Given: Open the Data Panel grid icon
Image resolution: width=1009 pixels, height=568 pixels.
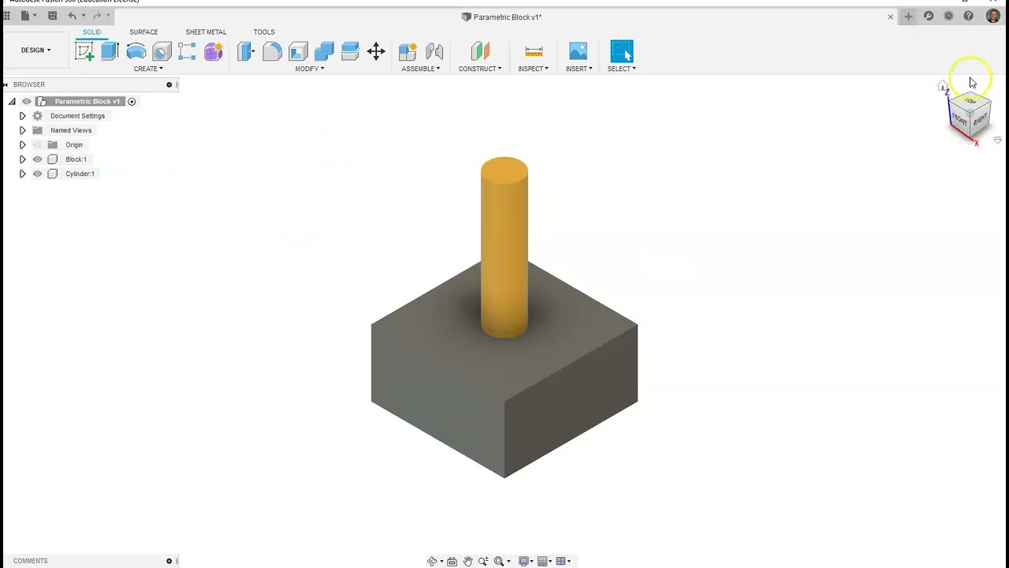Looking at the screenshot, I should pos(7,16).
